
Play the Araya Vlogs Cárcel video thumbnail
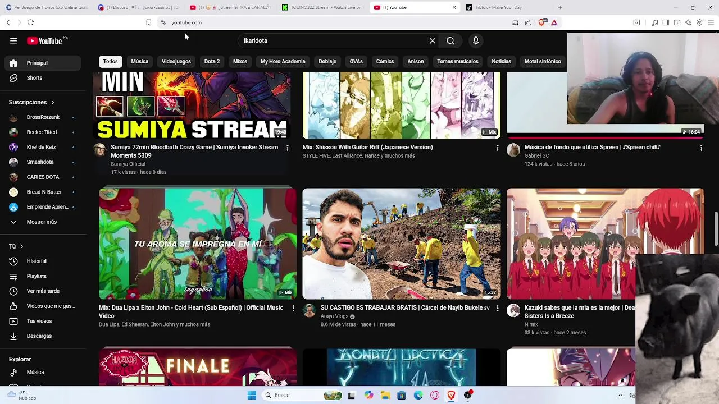401,244
